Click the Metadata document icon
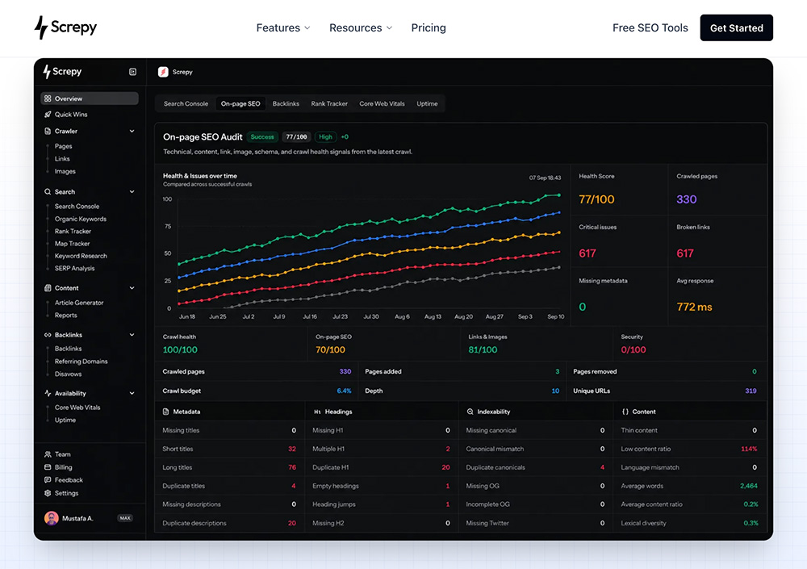Viewport: 807px width, 569px height. tap(165, 412)
